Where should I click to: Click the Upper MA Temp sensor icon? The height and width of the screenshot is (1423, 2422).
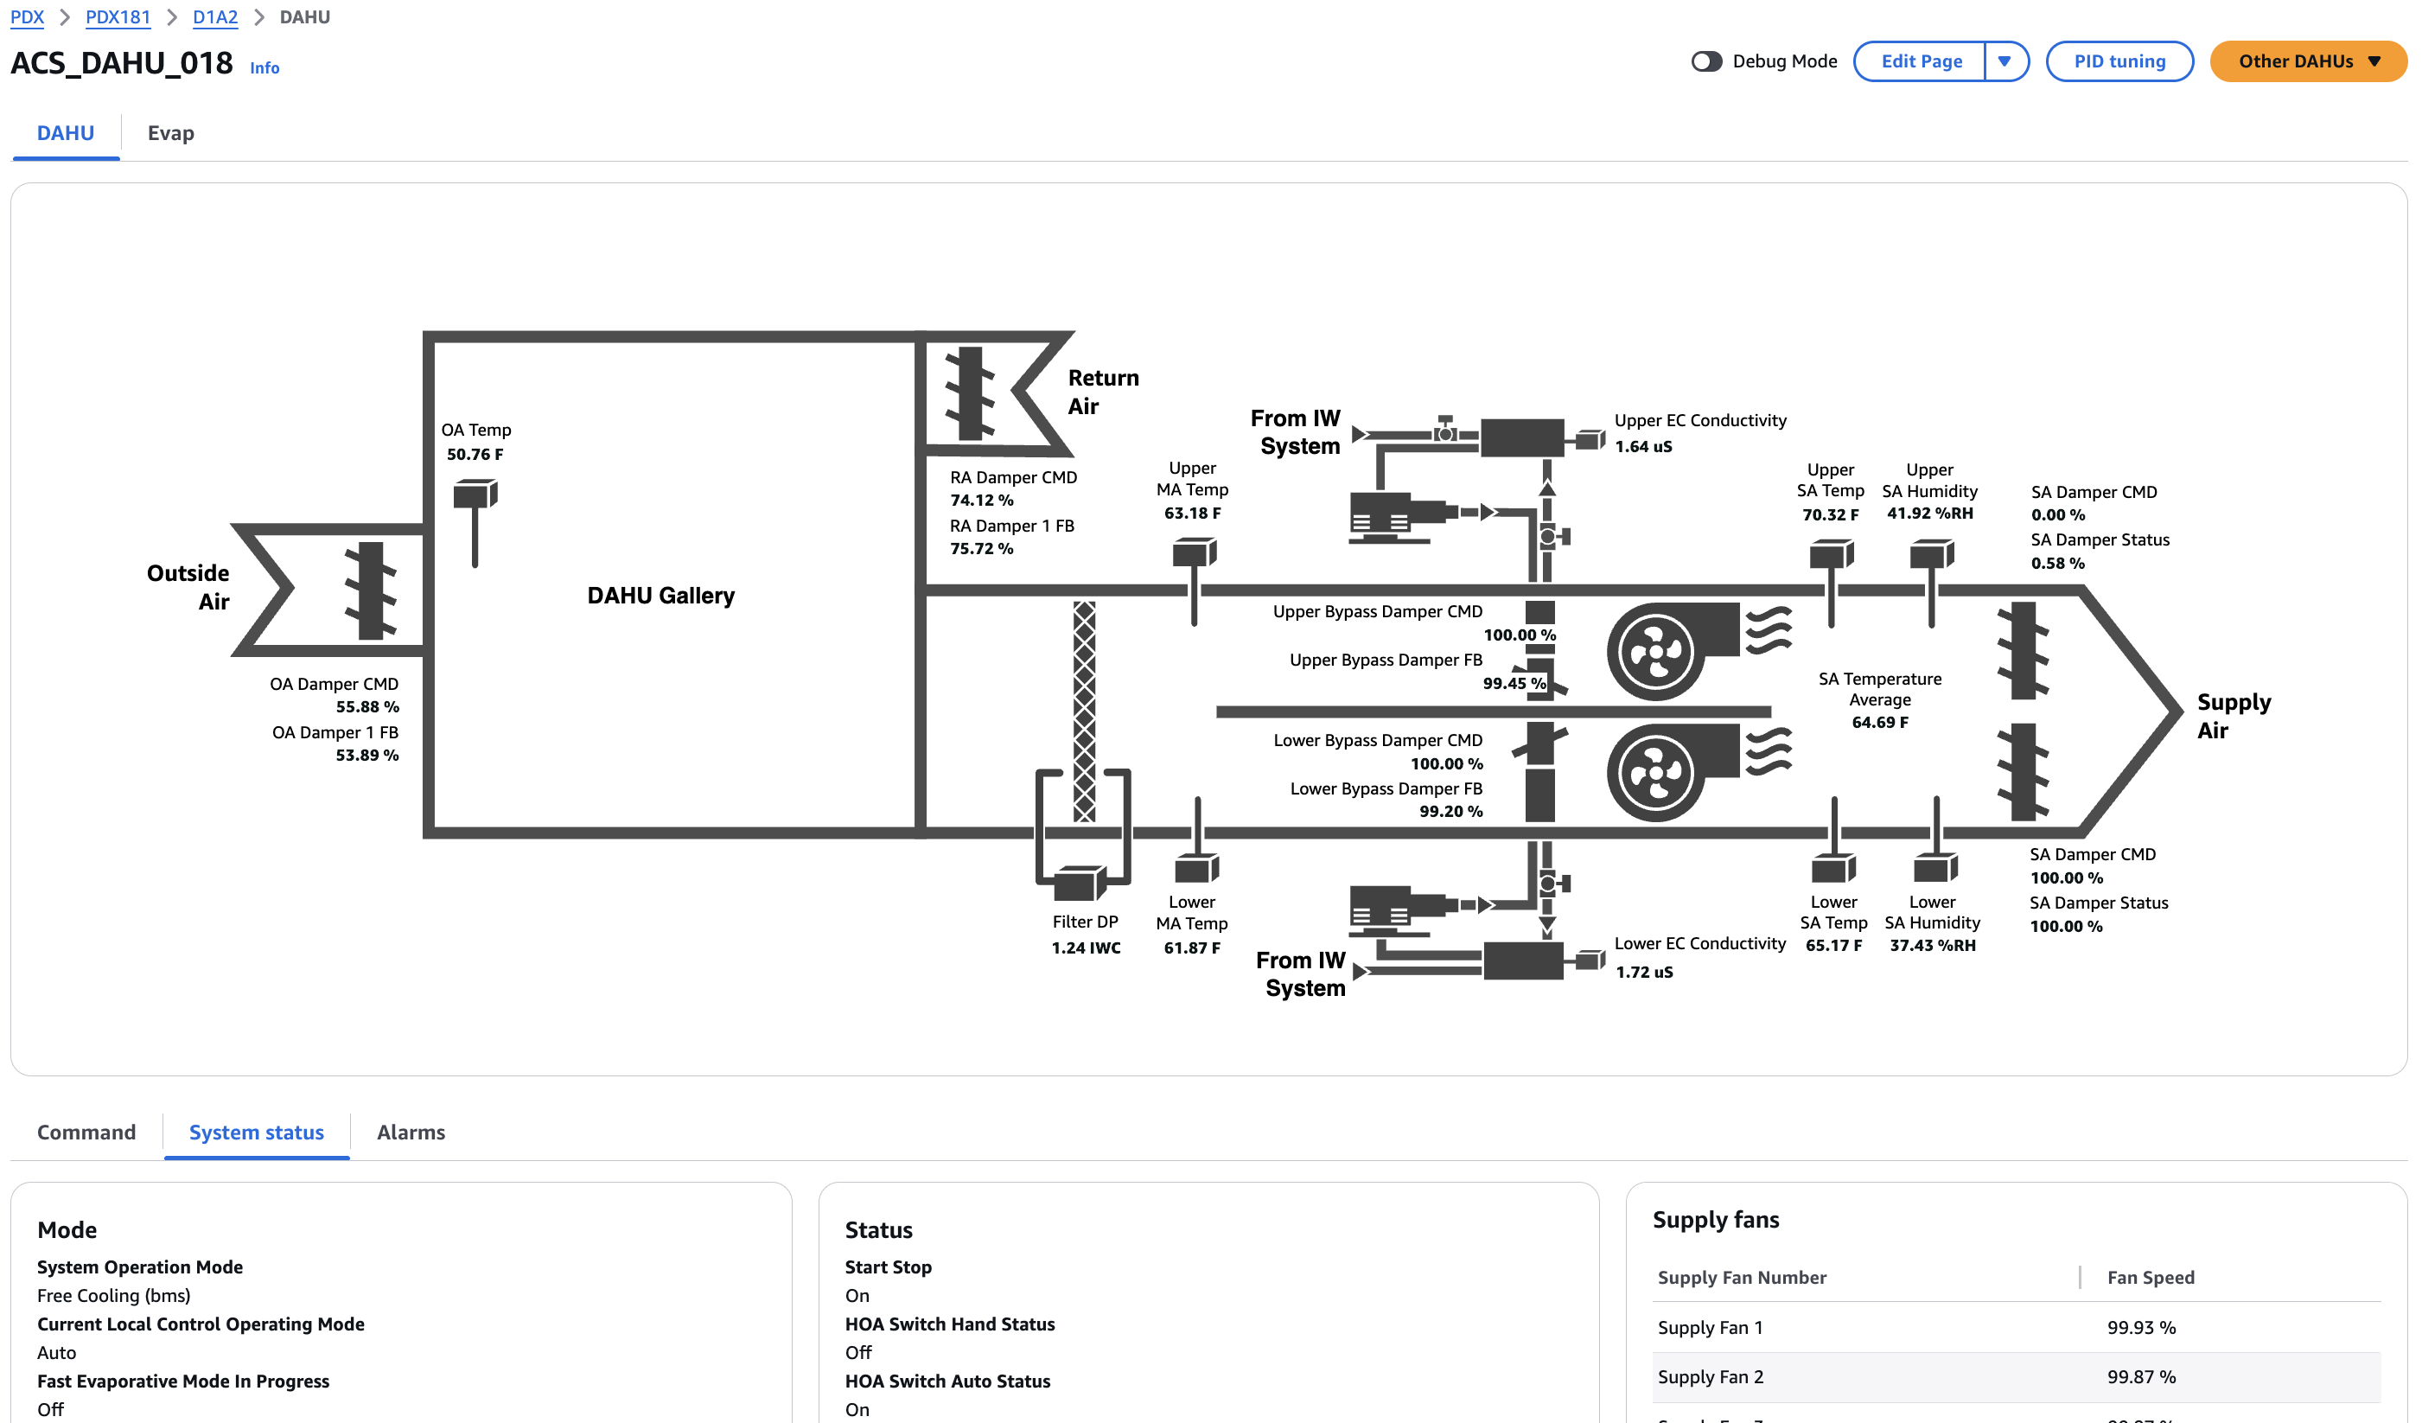point(1195,581)
